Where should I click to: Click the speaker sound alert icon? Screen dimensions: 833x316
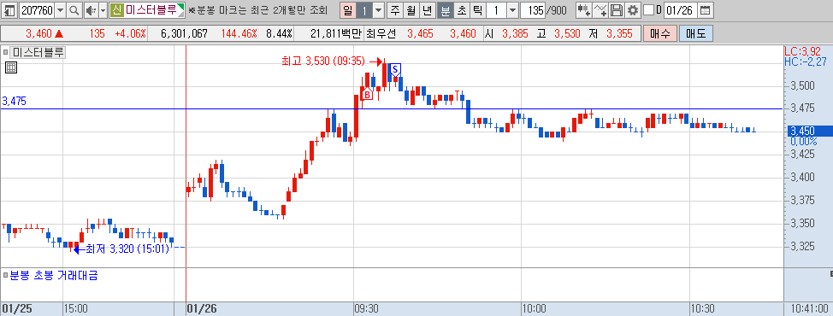pos(91,9)
